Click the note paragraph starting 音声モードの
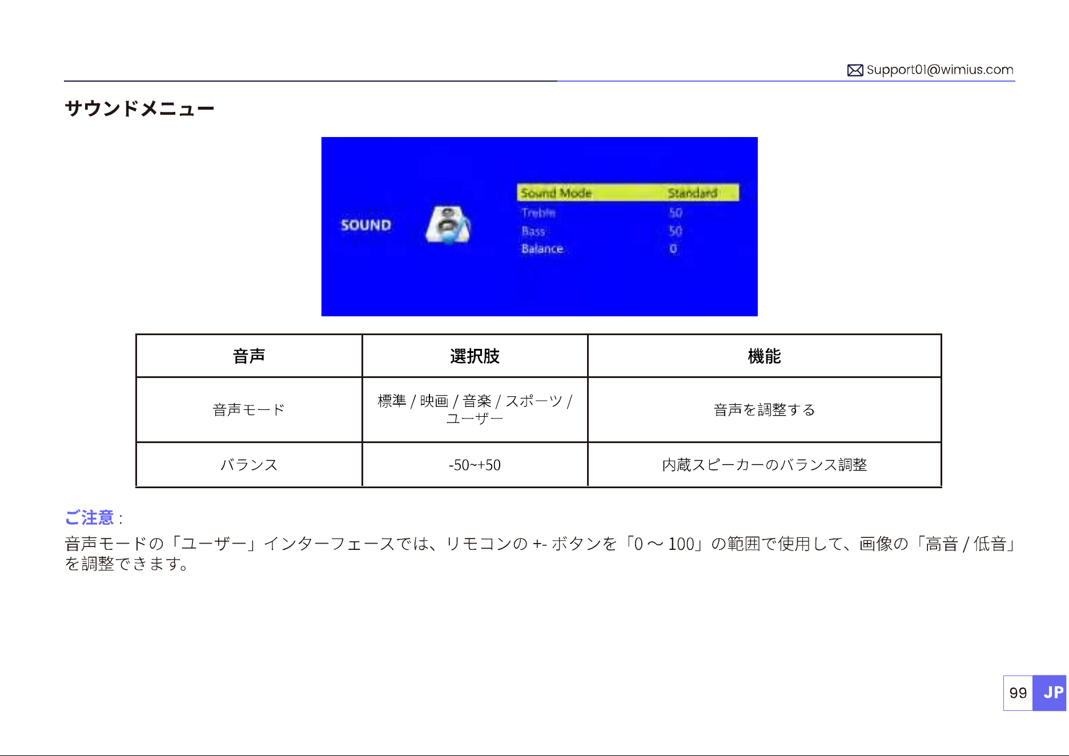Viewport: 1069px width, 756px height. (540, 553)
